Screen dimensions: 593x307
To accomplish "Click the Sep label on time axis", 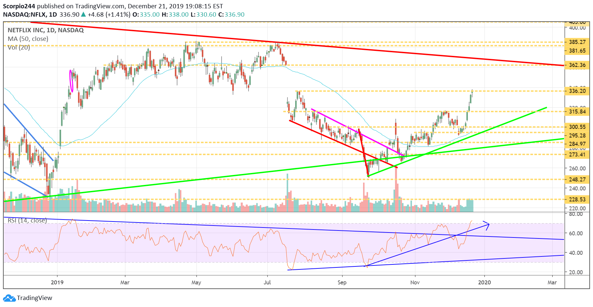I will [x=342, y=282].
